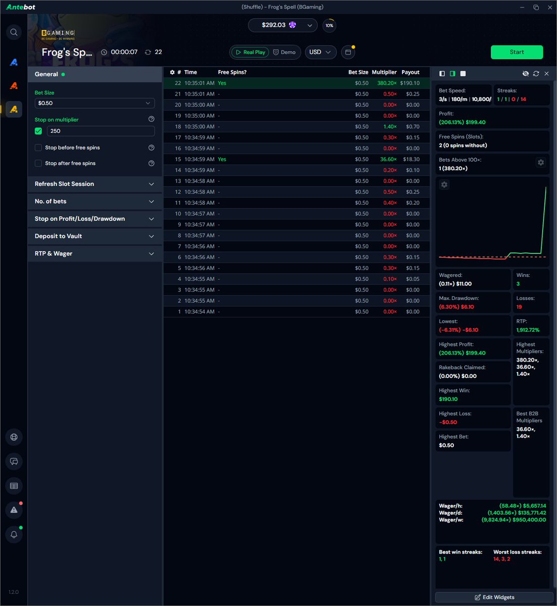Click the Bet Speed widget
Image resolution: width=557 pixels, height=606 pixels.
point(464,95)
